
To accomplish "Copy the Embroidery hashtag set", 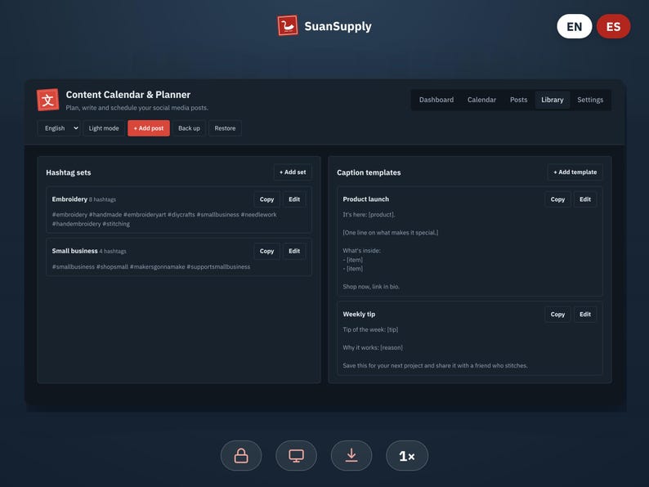I will (266, 199).
